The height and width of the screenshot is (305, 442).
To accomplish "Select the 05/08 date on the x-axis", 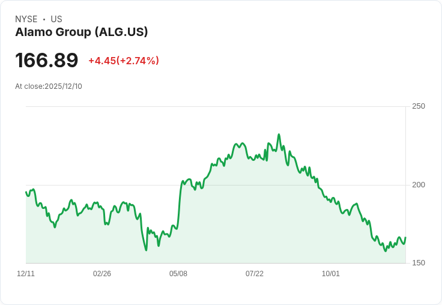I will (x=178, y=274).
